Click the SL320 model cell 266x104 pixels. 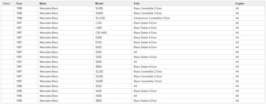tap(113, 72)
